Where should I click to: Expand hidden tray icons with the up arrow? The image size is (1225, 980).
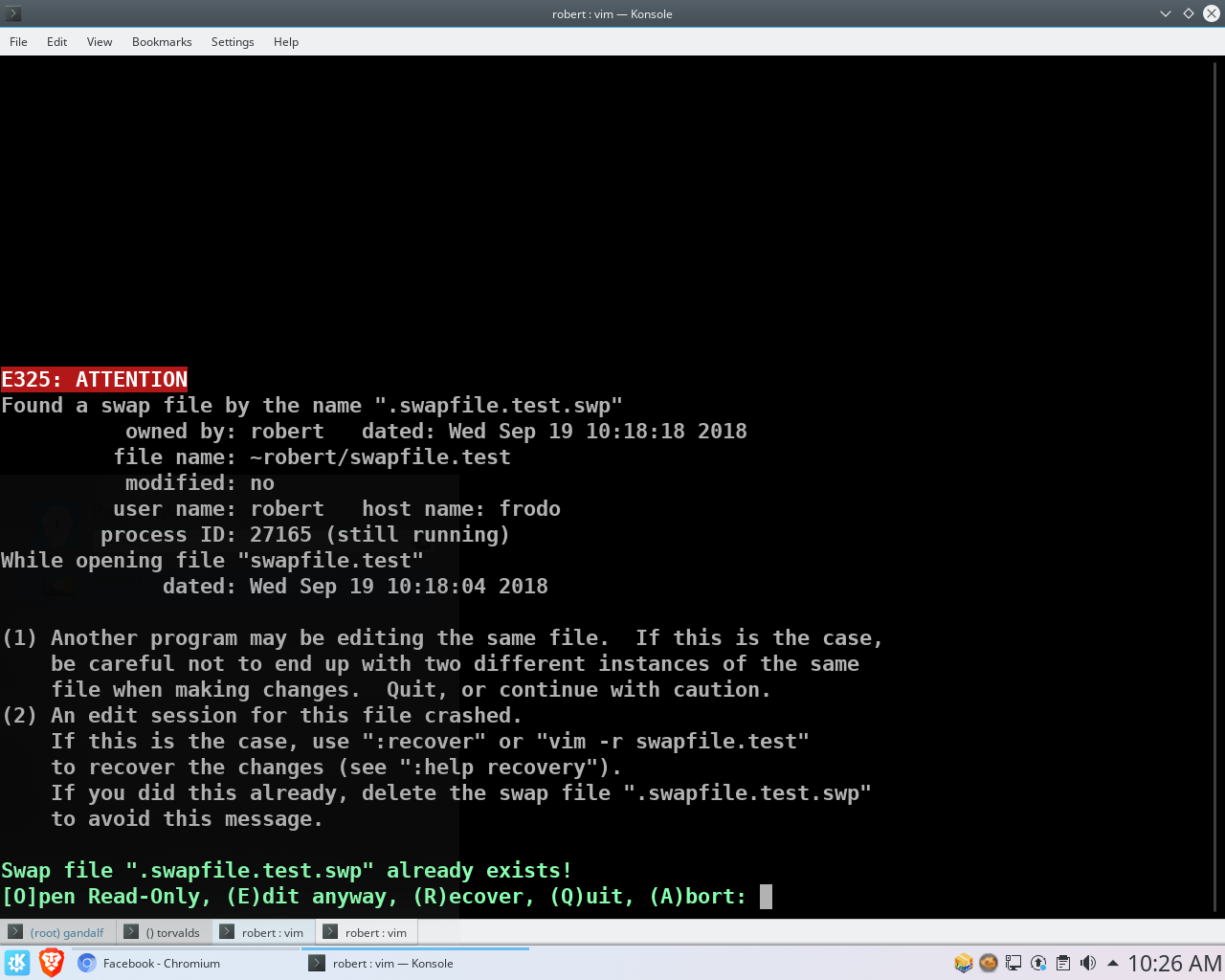point(1112,963)
